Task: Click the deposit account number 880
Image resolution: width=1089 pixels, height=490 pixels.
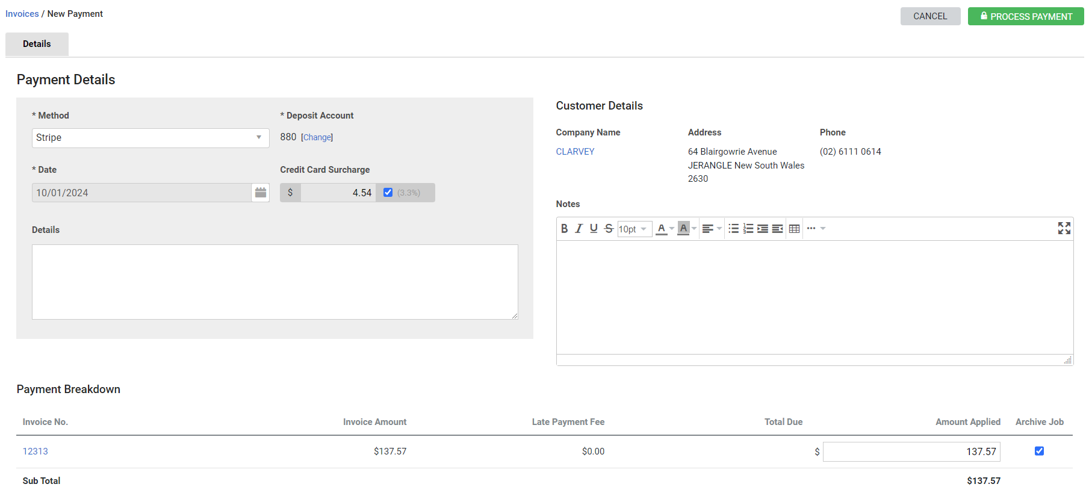Action: (288, 137)
